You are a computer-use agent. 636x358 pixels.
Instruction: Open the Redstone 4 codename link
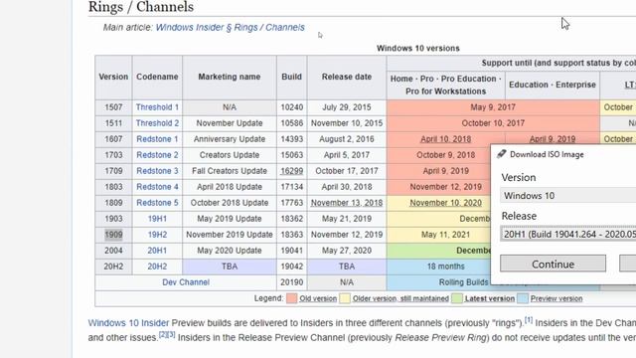pyautogui.click(x=157, y=187)
